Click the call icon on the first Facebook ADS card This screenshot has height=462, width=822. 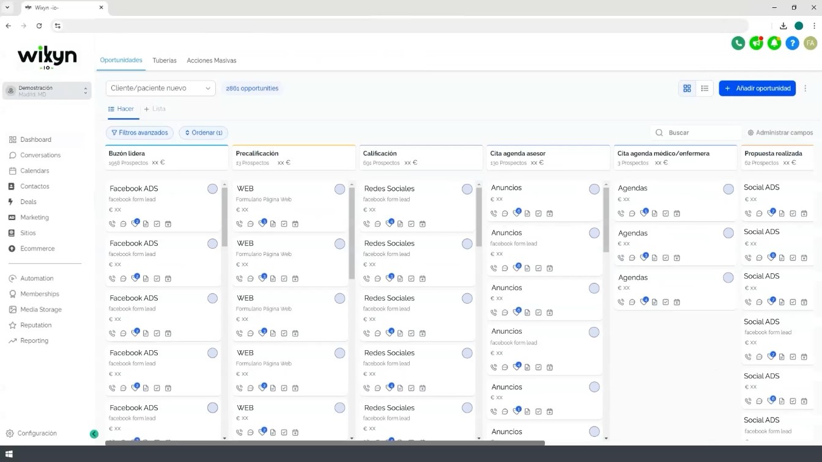pyautogui.click(x=112, y=224)
